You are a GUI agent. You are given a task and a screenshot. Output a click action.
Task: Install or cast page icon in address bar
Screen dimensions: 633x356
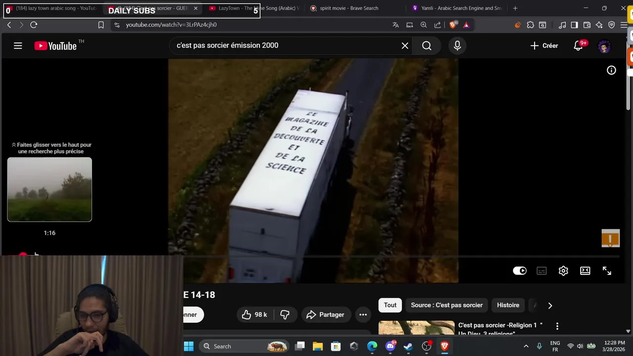coord(409,25)
